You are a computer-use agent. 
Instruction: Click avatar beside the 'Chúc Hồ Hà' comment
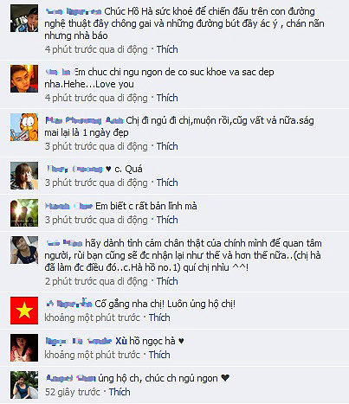click(x=24, y=18)
